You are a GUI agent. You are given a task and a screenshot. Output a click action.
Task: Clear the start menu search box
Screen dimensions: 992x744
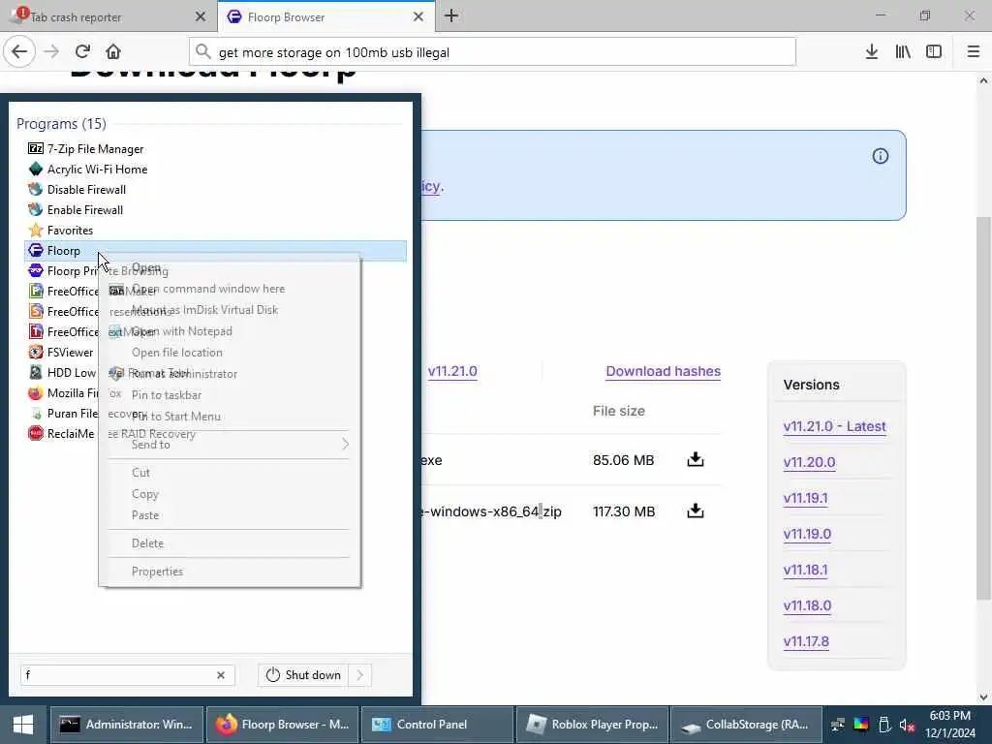221,675
